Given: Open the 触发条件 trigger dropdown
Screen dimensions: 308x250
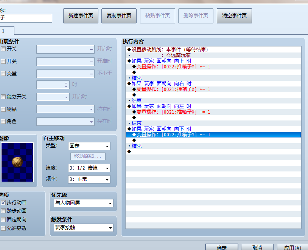Looking at the screenshot, I should point(84,228).
